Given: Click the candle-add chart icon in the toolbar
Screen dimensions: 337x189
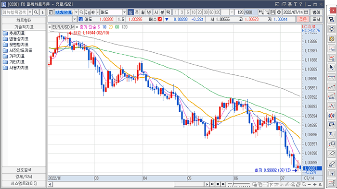Looking at the screenshot, I should coord(261,12).
